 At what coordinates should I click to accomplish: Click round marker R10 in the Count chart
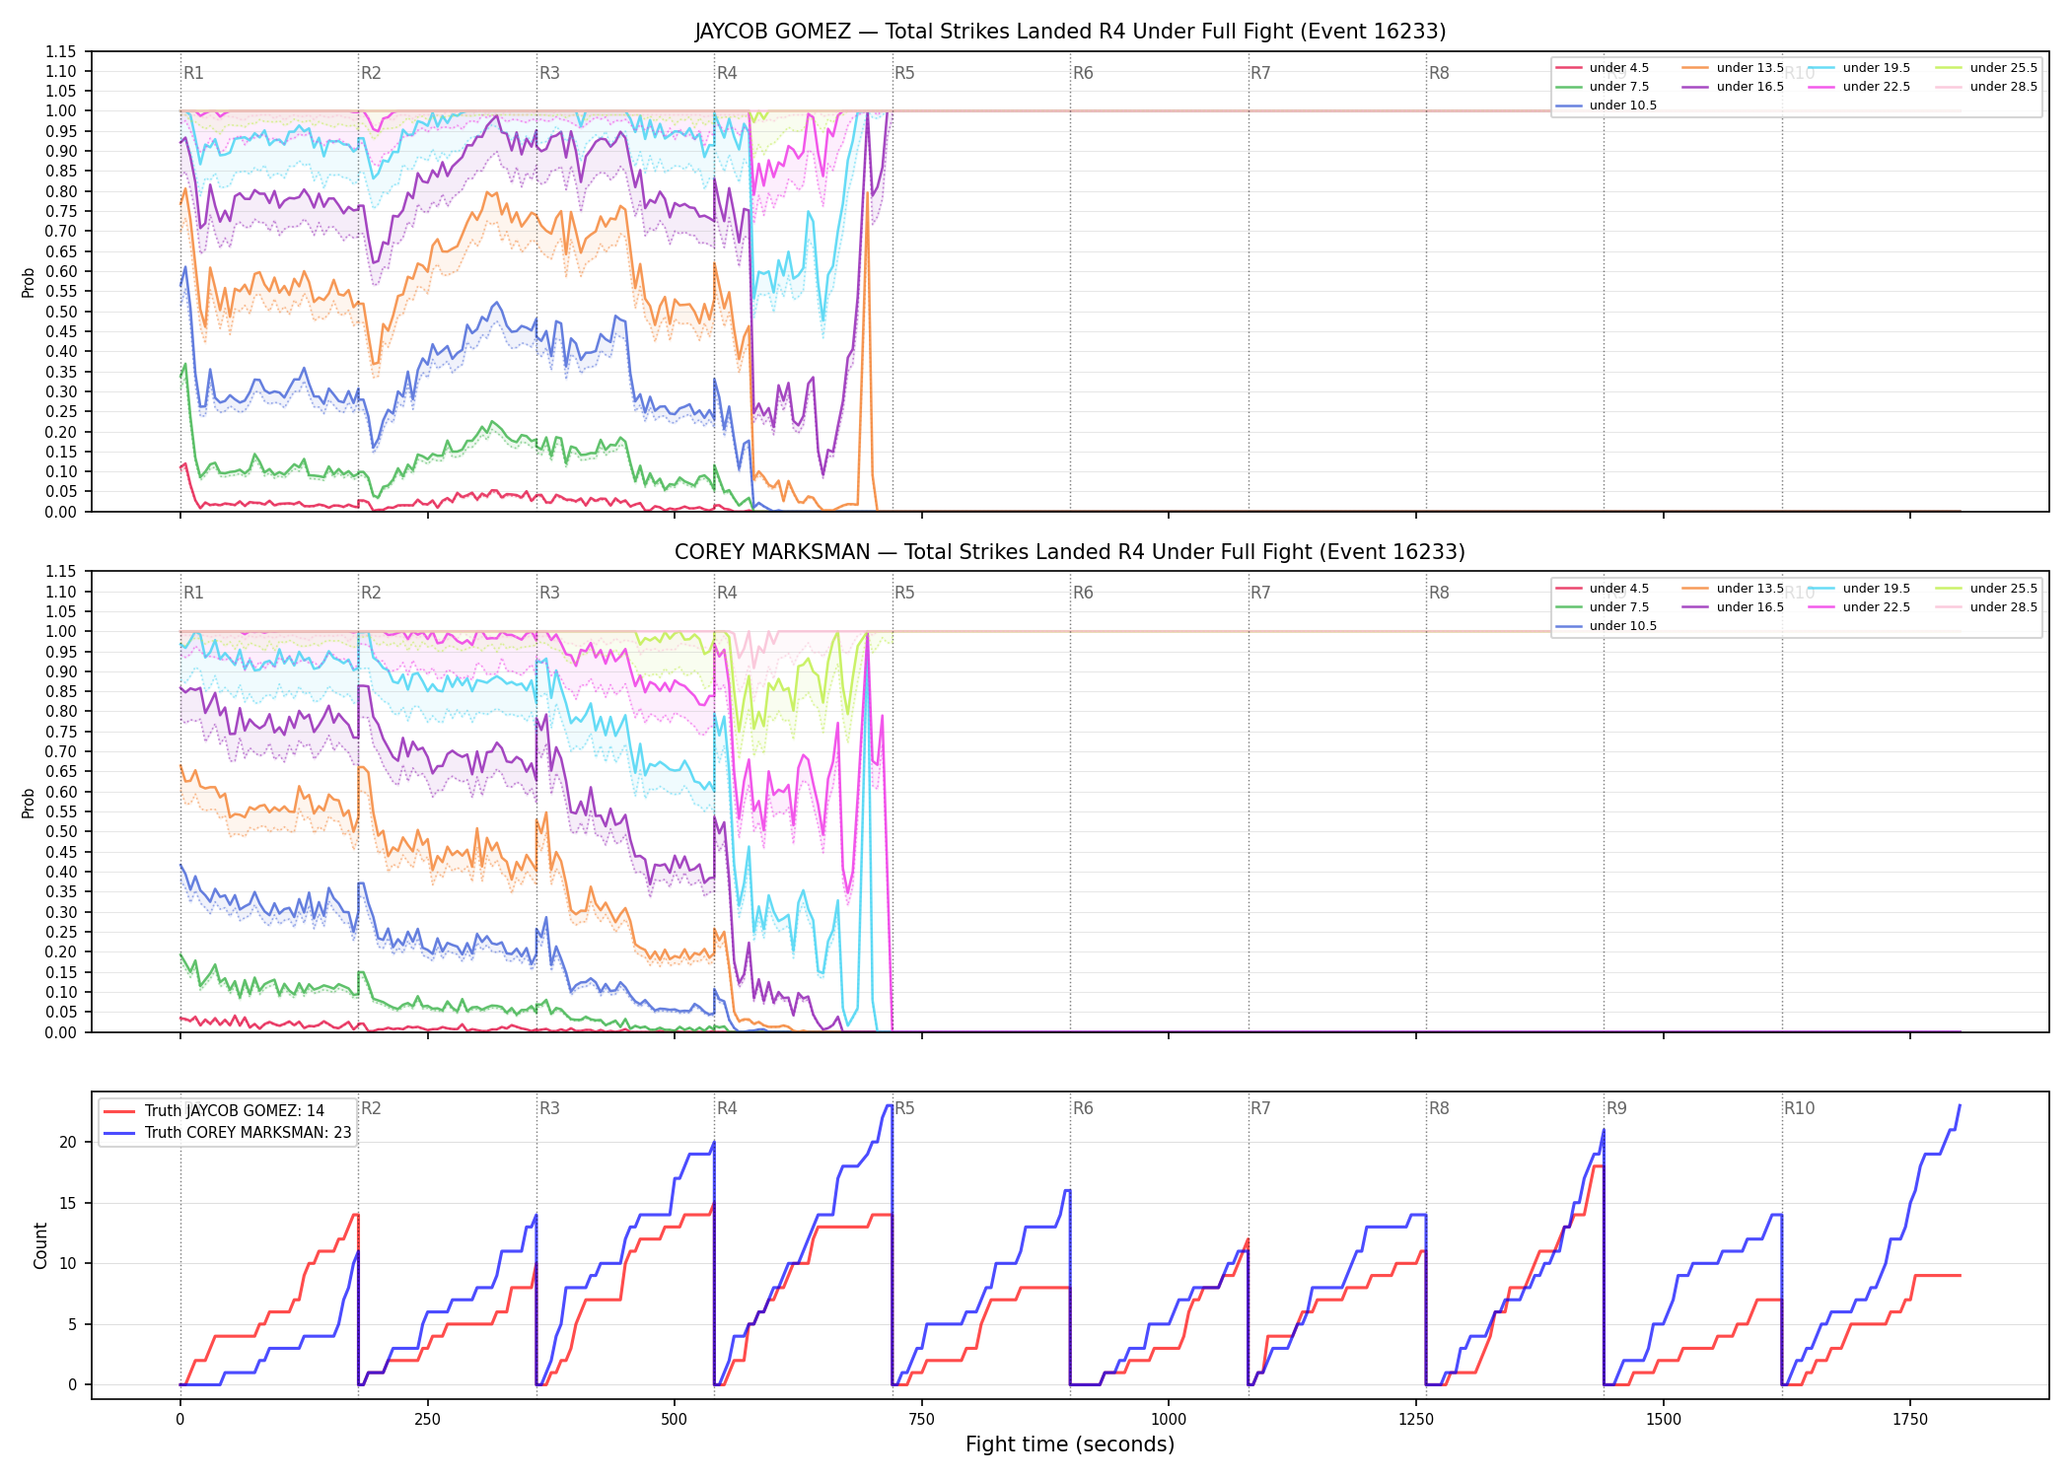(1799, 1108)
